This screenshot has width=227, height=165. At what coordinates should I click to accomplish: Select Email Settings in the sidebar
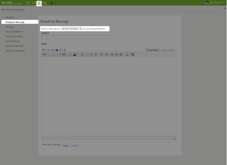pyautogui.click(x=12, y=41)
